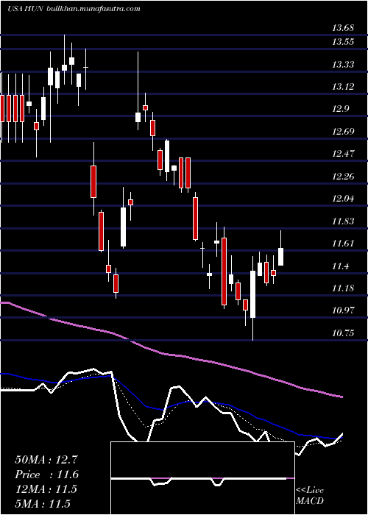Select the 11.61 price axis label
This screenshot has height=515, width=368.
(343, 244)
